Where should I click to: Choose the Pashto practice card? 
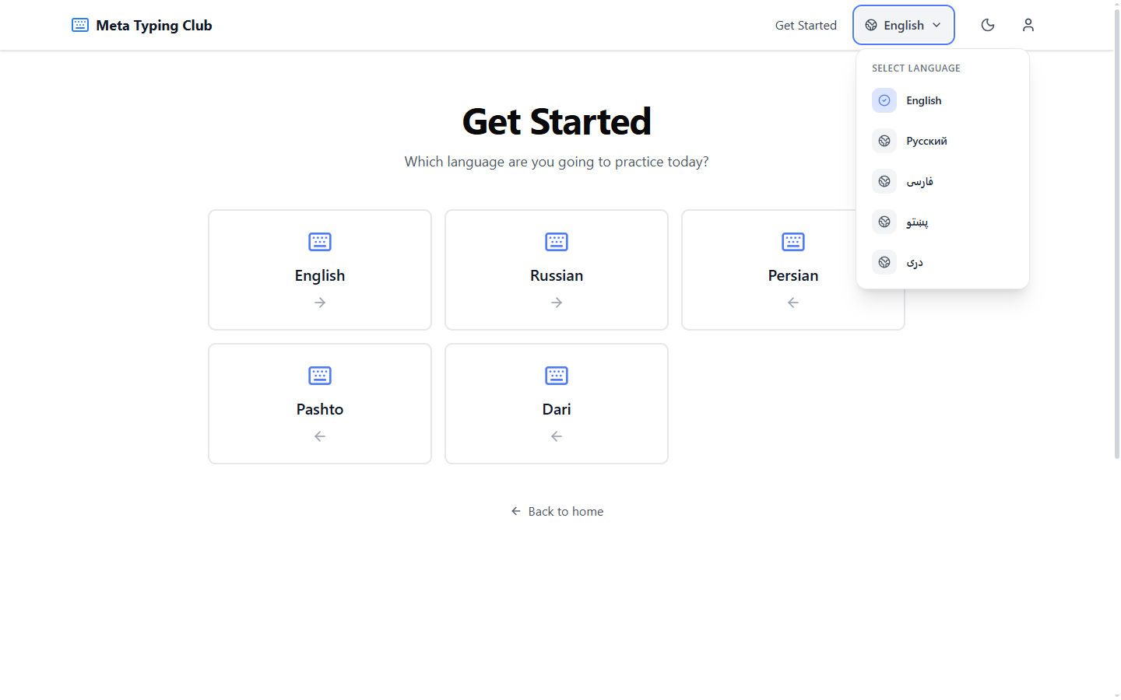point(320,404)
